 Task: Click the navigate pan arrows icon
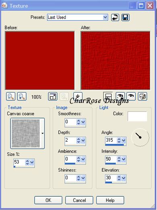pos(78,96)
